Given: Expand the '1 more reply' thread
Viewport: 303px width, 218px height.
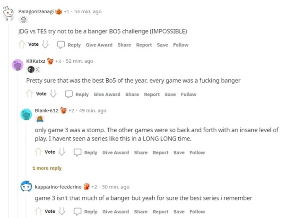Looking at the screenshot, I should 47,168.
